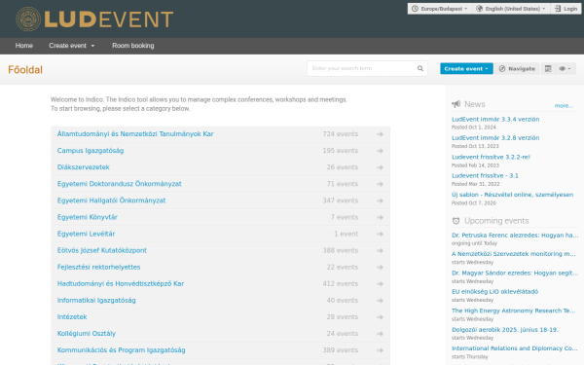Image resolution: width=584 pixels, height=365 pixels.
Task: Open Kommunikációs és Program Igazgatóság category
Action: point(121,350)
